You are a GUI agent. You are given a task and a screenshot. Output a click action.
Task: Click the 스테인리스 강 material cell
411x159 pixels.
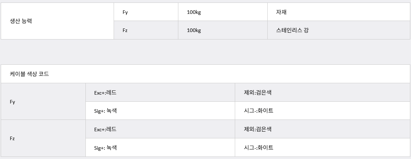[x=339, y=30]
